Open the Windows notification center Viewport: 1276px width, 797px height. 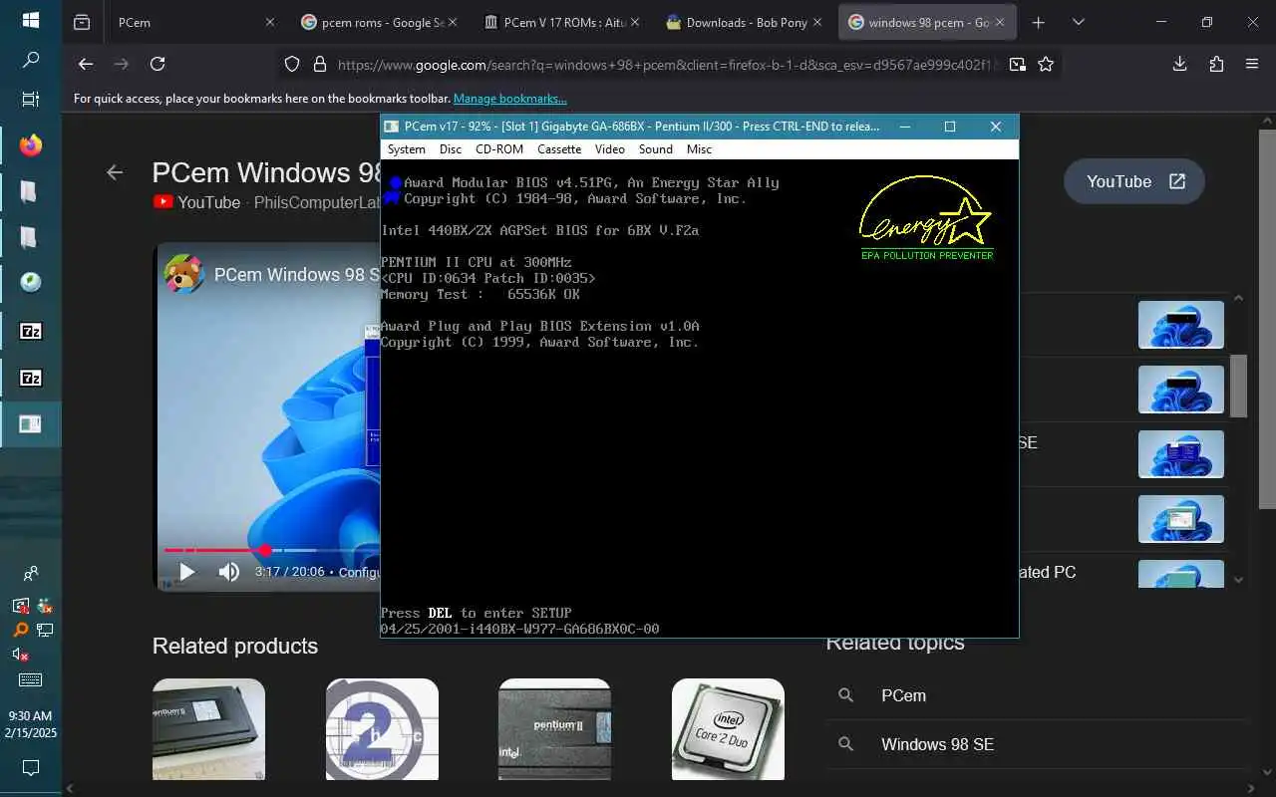(x=30, y=767)
